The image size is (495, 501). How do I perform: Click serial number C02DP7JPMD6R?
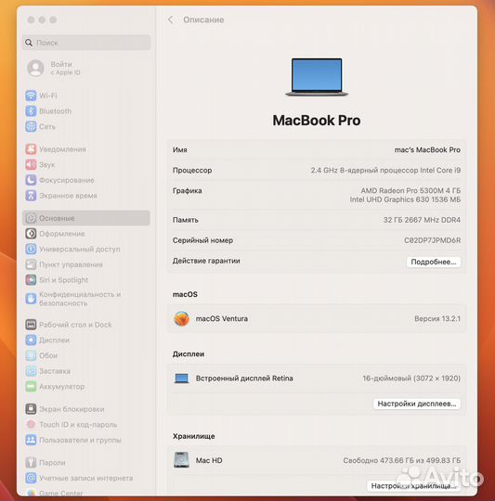pos(433,240)
